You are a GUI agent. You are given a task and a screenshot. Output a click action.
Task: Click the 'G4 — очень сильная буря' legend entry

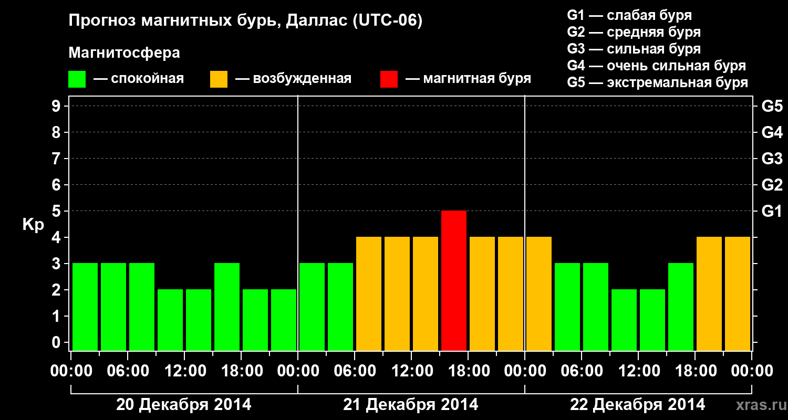656,66
